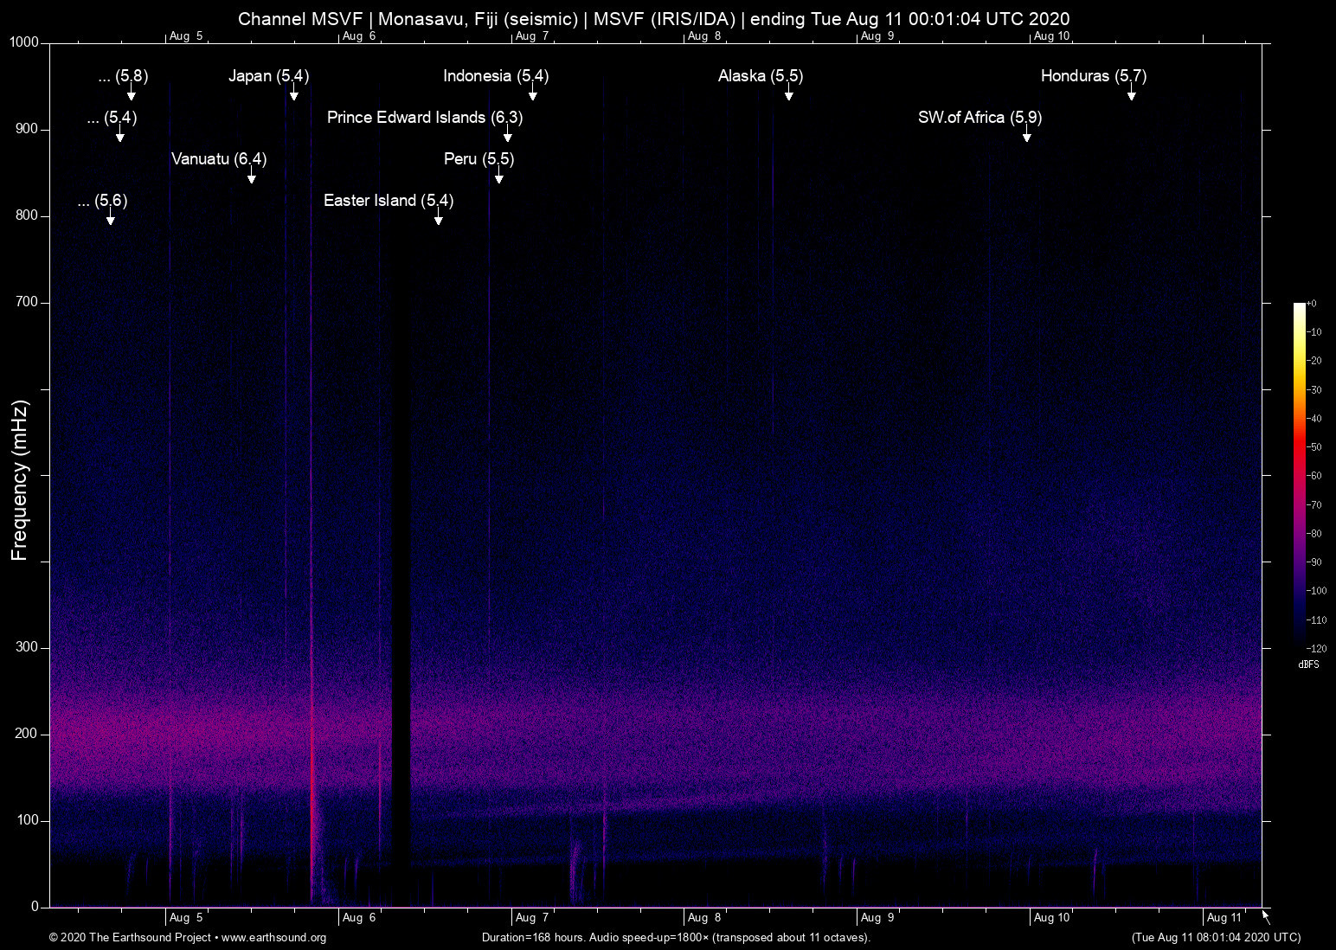Click the unnamed (5.8) event label
The height and width of the screenshot is (950, 1336).
[x=122, y=76]
